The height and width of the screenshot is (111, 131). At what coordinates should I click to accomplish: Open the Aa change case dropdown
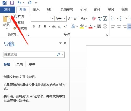pyautogui.click(x=84, y=18)
